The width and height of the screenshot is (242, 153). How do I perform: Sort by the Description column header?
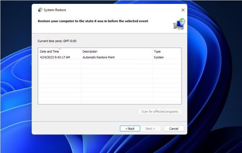point(117,52)
